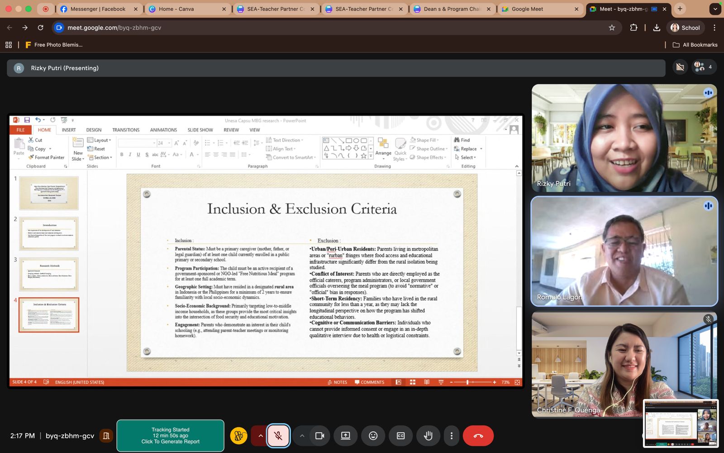Click the red Leave call button
Image resolution: width=724 pixels, height=453 pixels.
(x=478, y=436)
